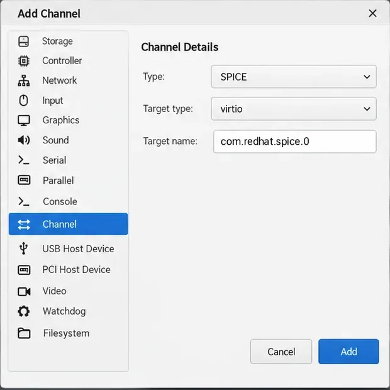
Task: Open the Target type dropdown showing virtio
Action: [294, 109]
